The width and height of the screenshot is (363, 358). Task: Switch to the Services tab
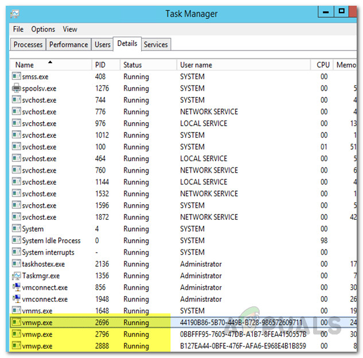(156, 44)
